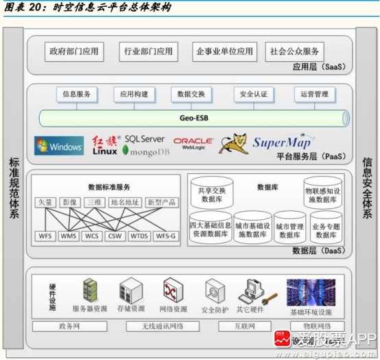
Task: Click the other hardware computer icon
Action: [251, 291]
